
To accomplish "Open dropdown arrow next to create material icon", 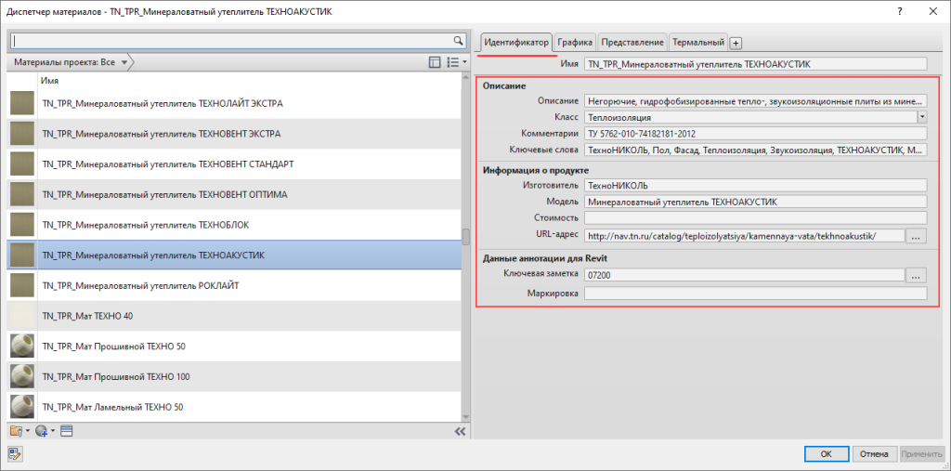I will coord(53,432).
